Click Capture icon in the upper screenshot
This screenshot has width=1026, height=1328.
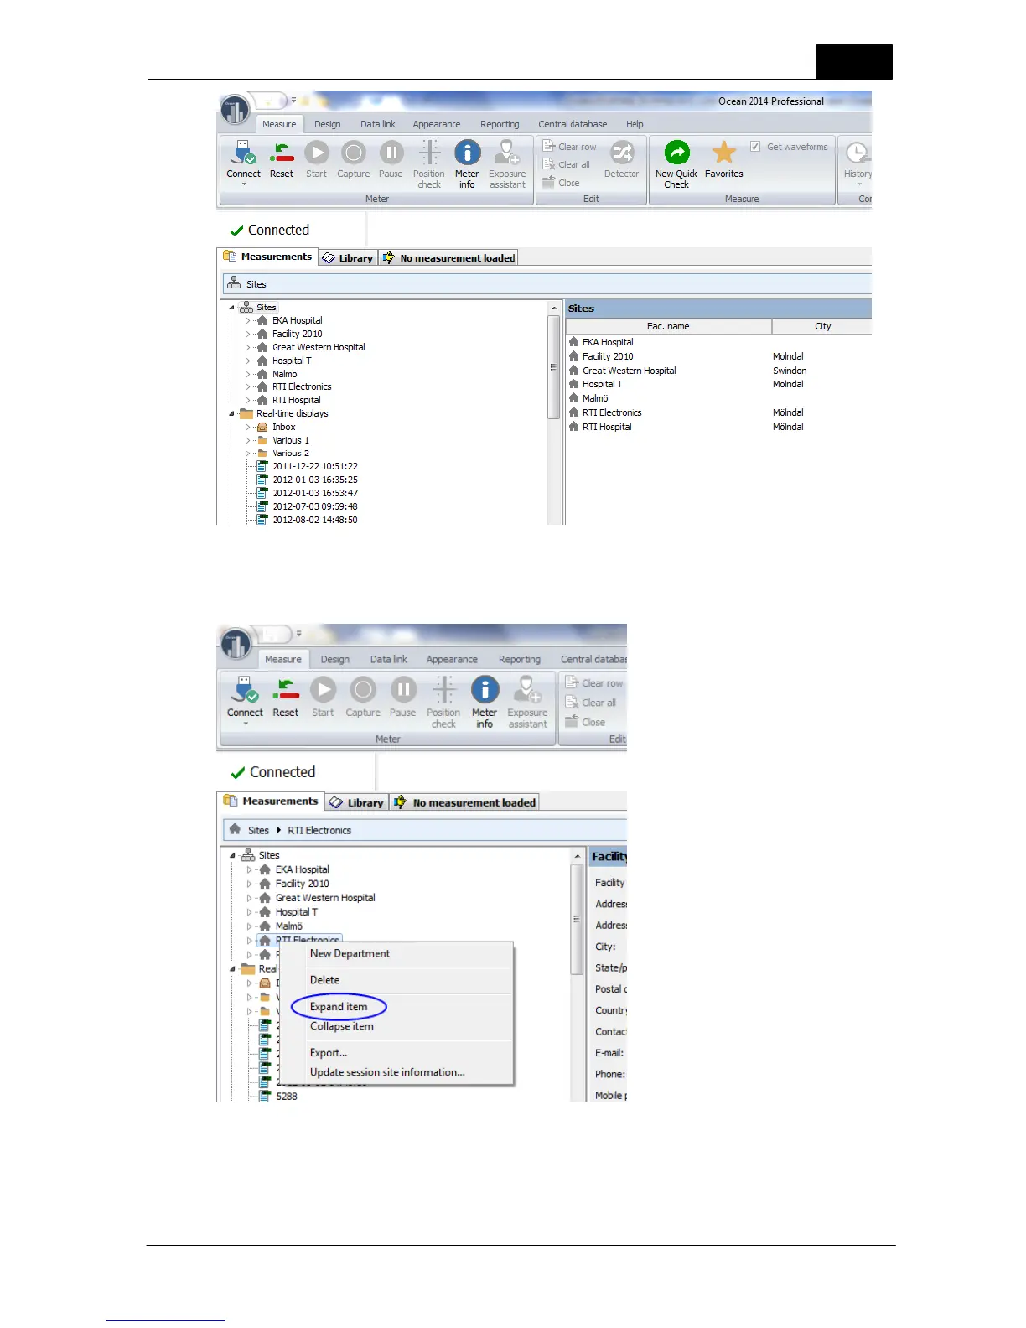354,153
